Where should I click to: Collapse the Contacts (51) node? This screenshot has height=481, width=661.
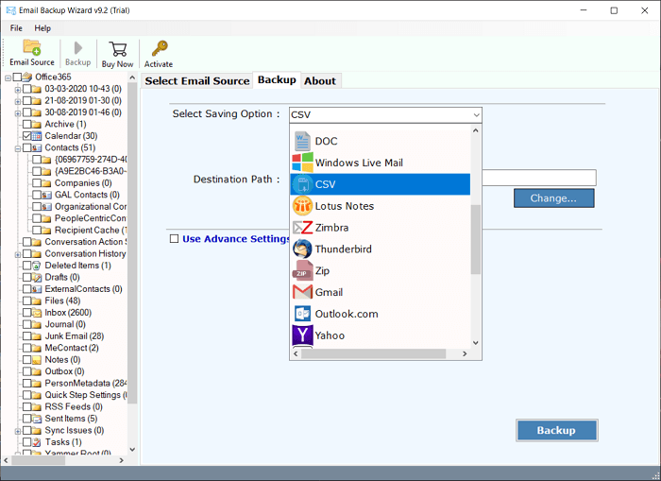[x=17, y=148]
